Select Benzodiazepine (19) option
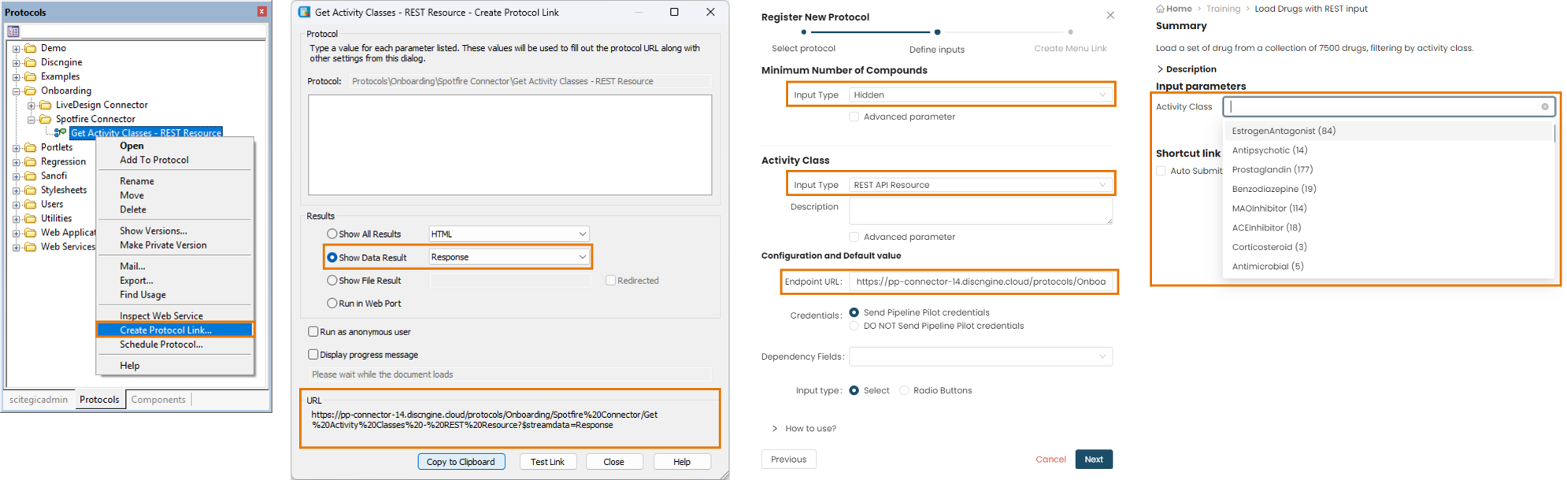This screenshot has height=480, width=1567. 1388,189
